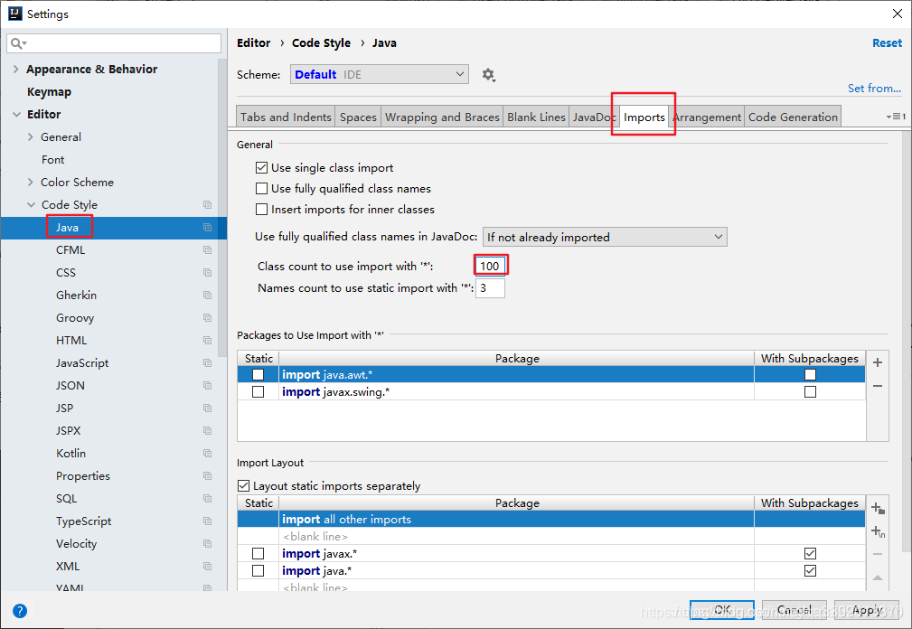912x629 pixels.
Task: Click copy icon beside CFML
Action: 207,250
